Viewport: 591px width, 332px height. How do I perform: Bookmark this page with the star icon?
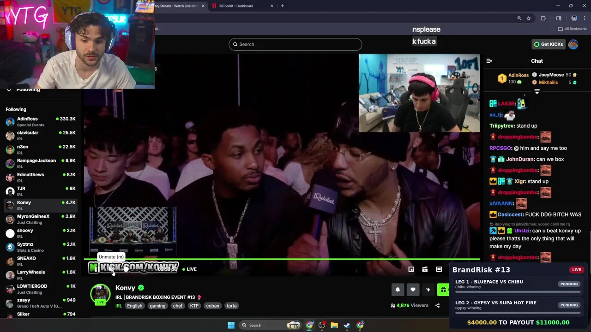pyautogui.click(x=529, y=18)
